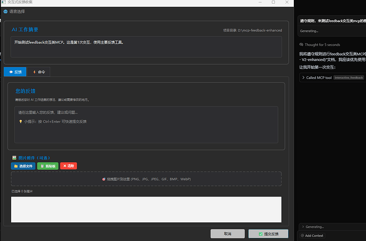Screen dimensions: 366x241
Task: Click the AI 工作摘要 summary text box
Action: click(x=146, y=47)
